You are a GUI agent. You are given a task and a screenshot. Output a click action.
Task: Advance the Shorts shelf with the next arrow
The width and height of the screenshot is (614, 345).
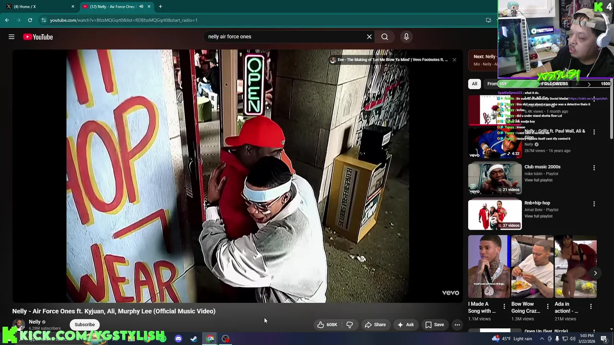595,273
